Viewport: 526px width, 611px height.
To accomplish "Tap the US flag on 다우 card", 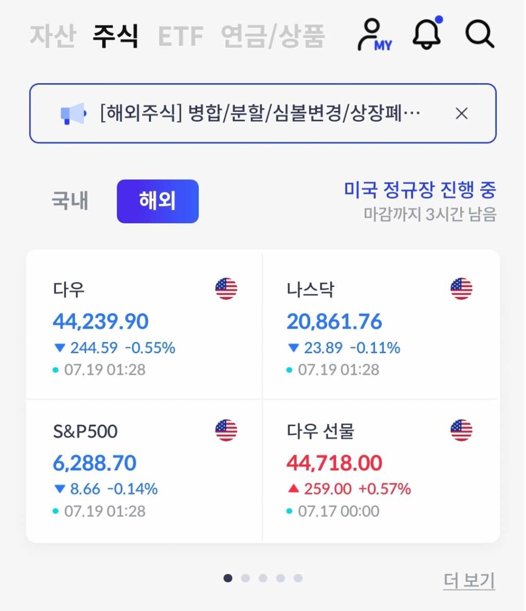I will pos(226,289).
